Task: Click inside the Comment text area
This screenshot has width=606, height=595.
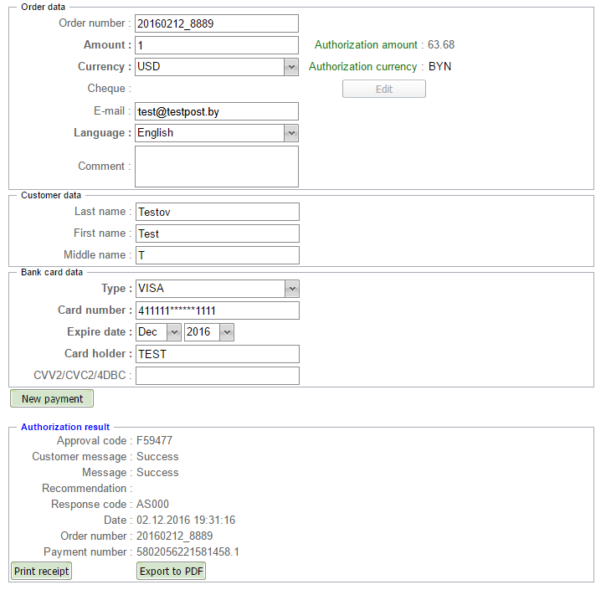Action: tap(216, 167)
